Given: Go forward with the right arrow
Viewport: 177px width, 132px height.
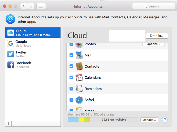Looking at the screenshot, I should click(x=31, y=6).
